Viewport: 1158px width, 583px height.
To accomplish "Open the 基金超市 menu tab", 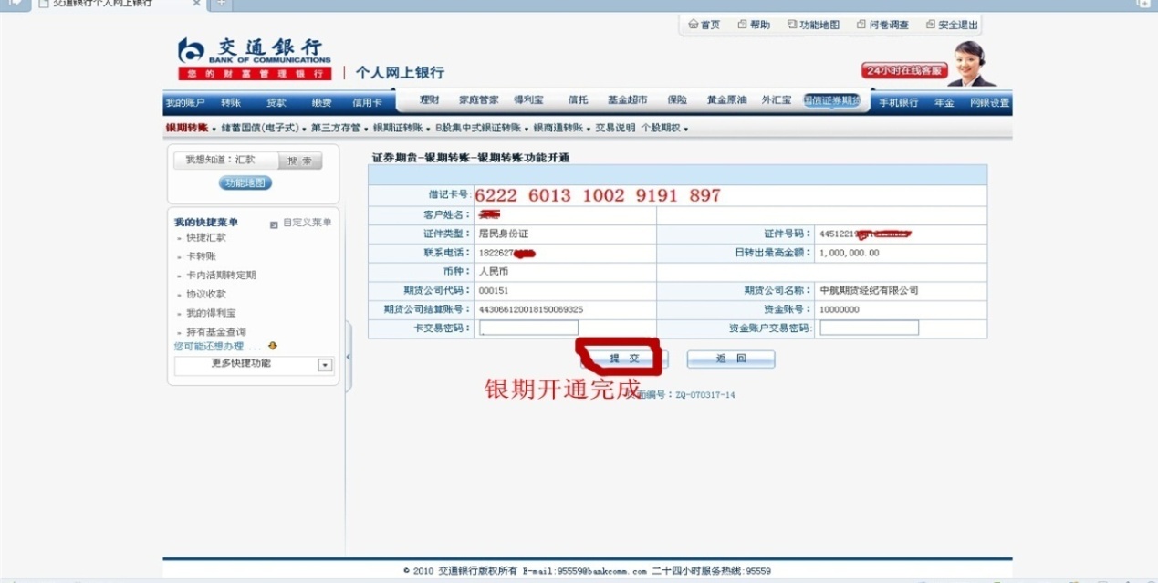I will (627, 100).
